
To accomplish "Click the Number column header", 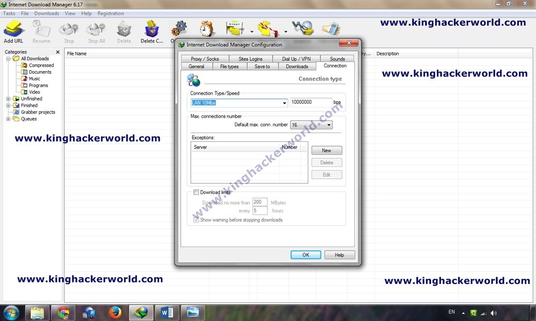I will tap(289, 147).
